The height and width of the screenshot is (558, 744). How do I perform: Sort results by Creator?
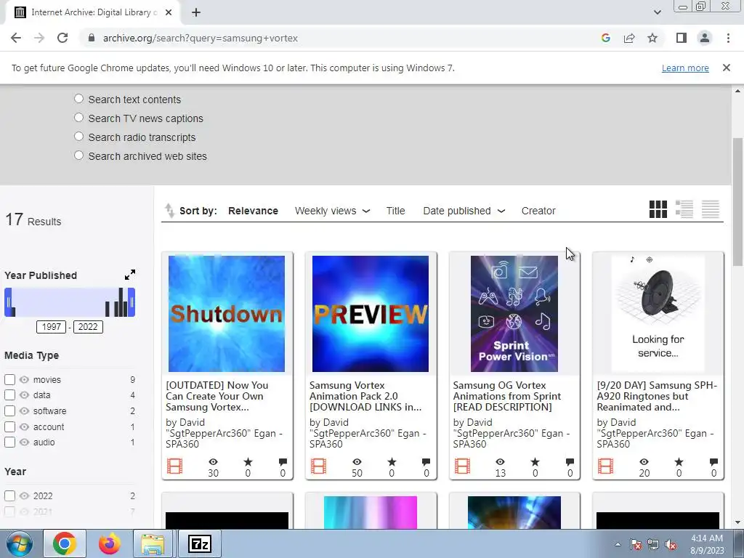(538, 211)
